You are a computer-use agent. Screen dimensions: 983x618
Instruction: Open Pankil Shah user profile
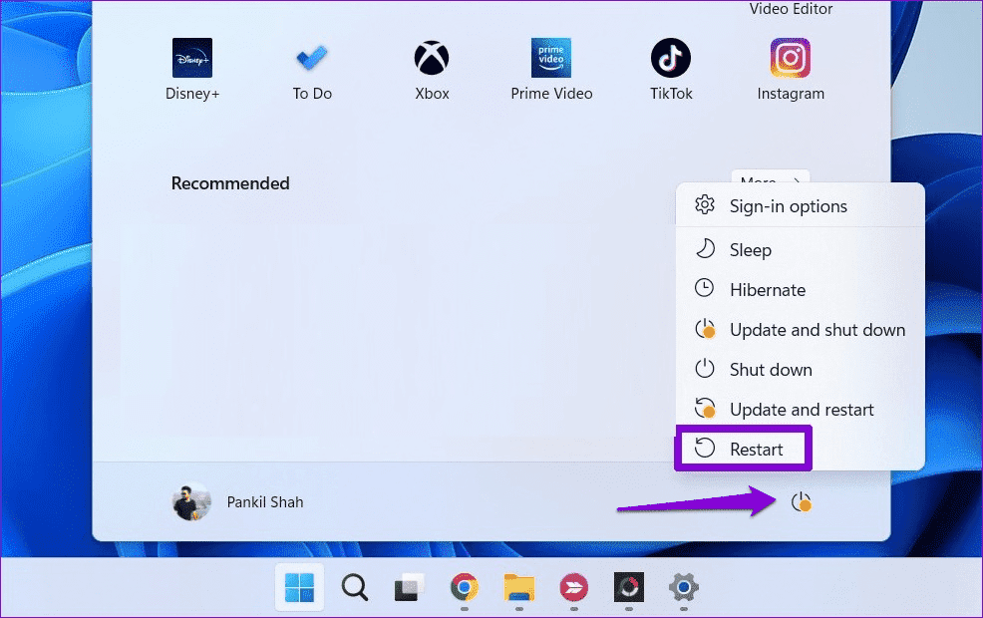(238, 502)
